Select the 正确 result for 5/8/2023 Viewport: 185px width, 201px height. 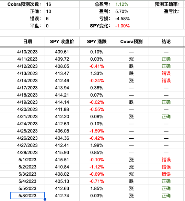166,196
